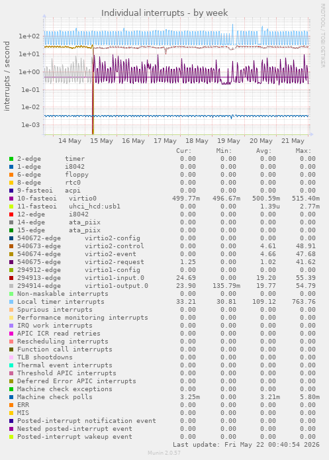The width and height of the screenshot is (329, 460).
Task: Click the grey swatch for virtio1-output.0
Action: (x=11, y=286)
